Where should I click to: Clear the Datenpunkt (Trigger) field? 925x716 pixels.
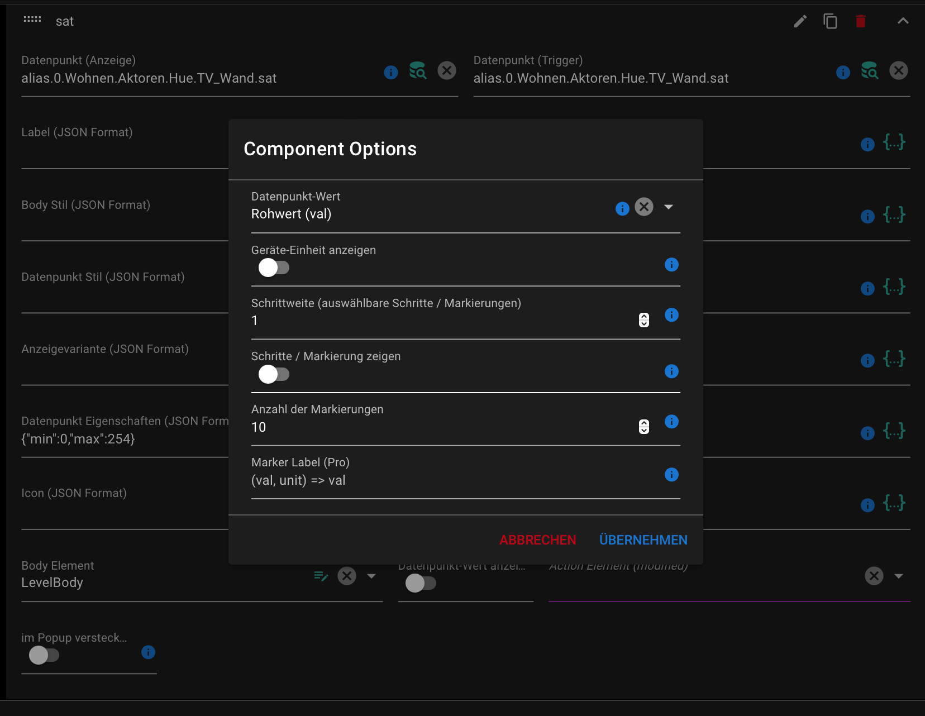point(899,70)
